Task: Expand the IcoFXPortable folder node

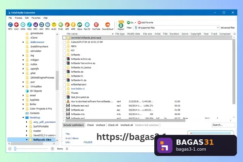Action: [x=27, y=126]
